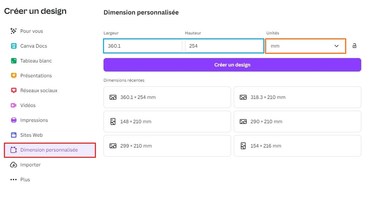The width and height of the screenshot is (367, 215).
Task: Click the Dimensions récentes label
Action: pyautogui.click(x=124, y=80)
